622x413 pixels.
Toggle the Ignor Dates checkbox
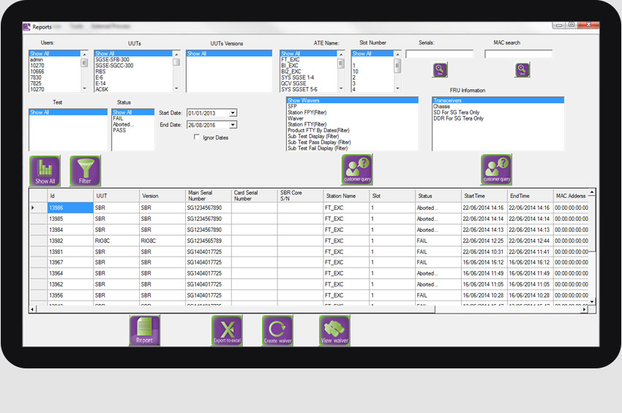pos(197,137)
